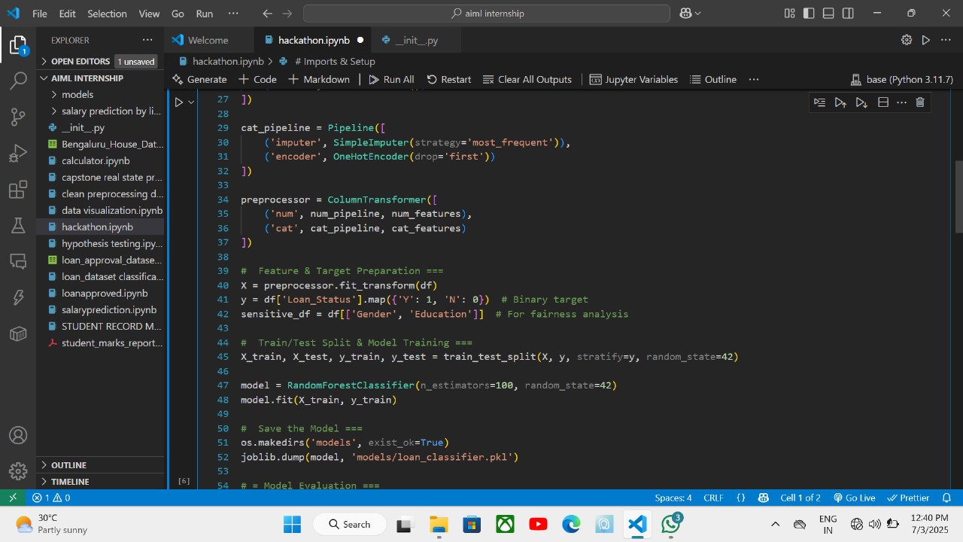
Task: Open loanapproved.ipynb in Explorer
Action: [101, 293]
